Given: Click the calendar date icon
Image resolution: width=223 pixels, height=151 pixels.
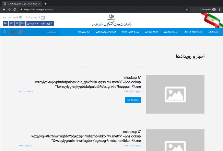Looking at the screenshot, I should 43,17.
